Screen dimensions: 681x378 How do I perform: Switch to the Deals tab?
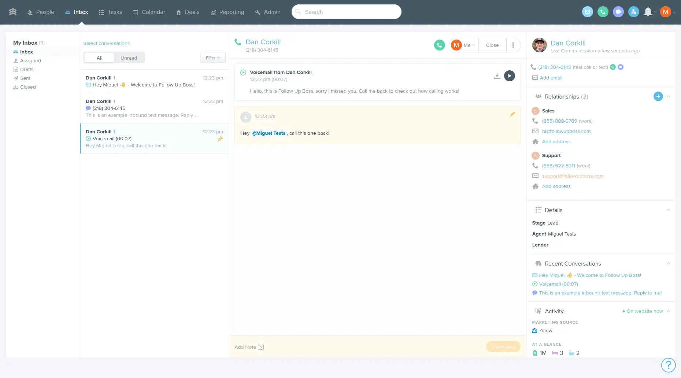[x=188, y=12]
